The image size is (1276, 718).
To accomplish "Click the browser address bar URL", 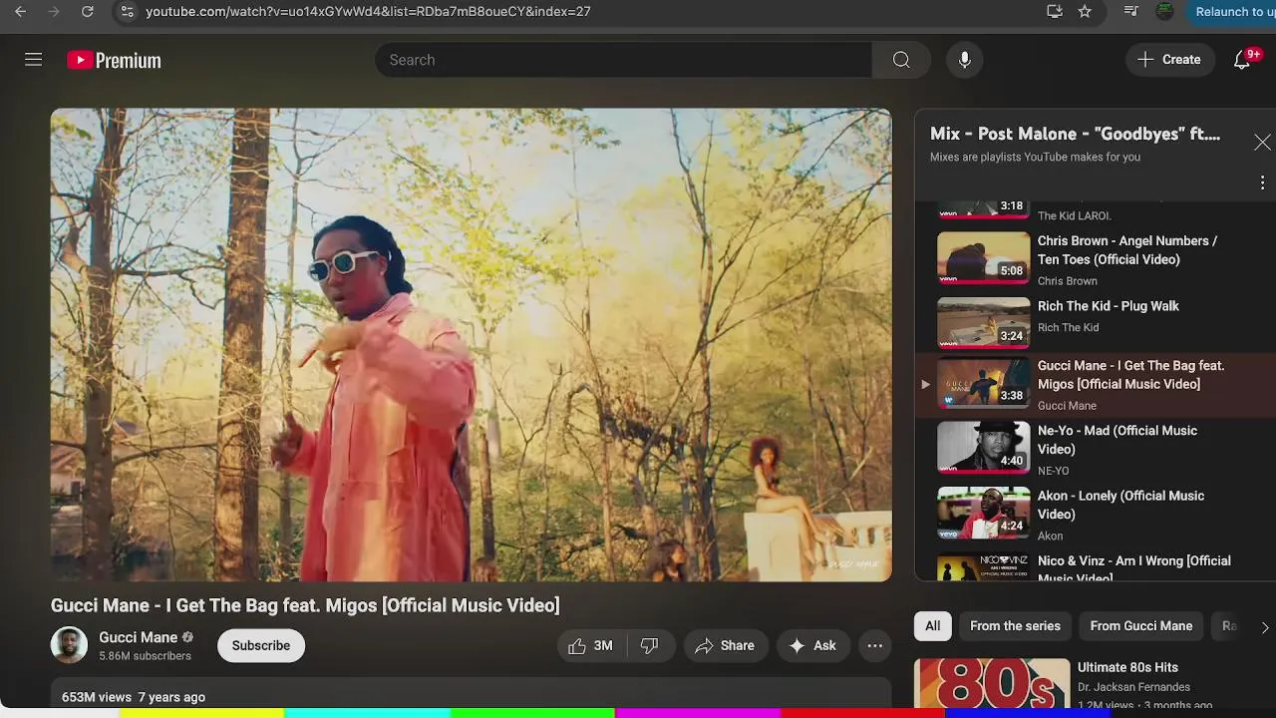I will (x=368, y=12).
